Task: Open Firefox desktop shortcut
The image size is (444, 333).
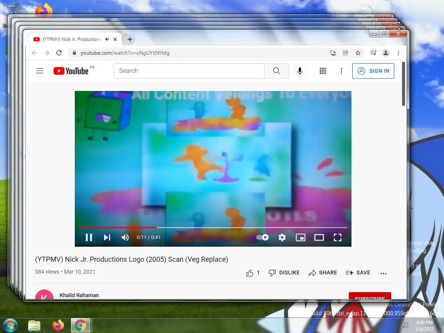Action: point(44,10)
